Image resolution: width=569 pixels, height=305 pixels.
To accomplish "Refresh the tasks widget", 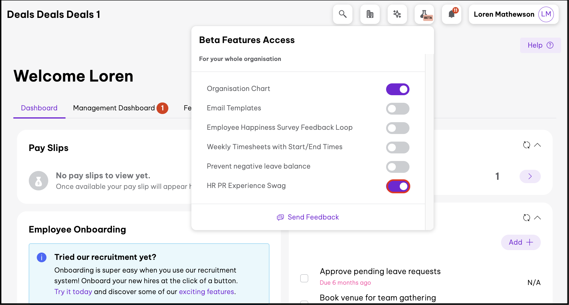I will click(527, 218).
